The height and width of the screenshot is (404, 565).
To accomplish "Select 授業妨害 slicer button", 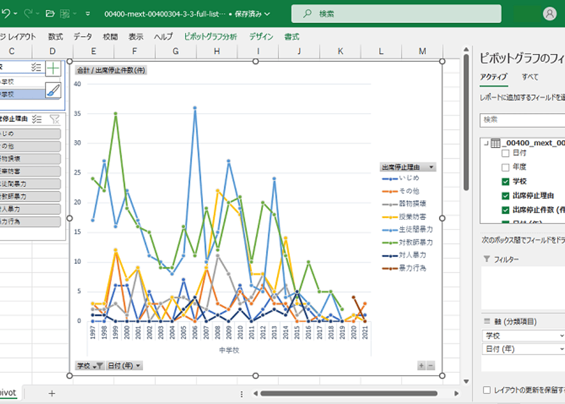I will click(31, 171).
